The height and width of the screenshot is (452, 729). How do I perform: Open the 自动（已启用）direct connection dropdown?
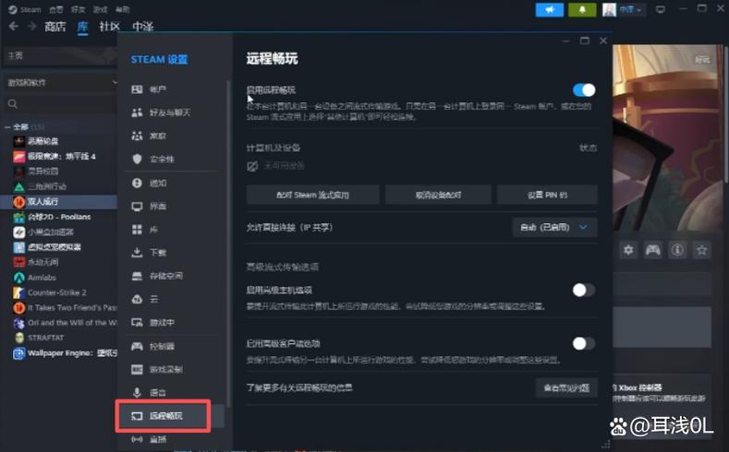(x=554, y=228)
